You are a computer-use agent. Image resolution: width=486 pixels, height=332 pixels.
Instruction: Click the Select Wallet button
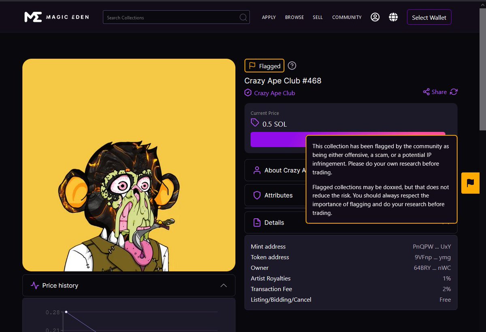(x=429, y=17)
